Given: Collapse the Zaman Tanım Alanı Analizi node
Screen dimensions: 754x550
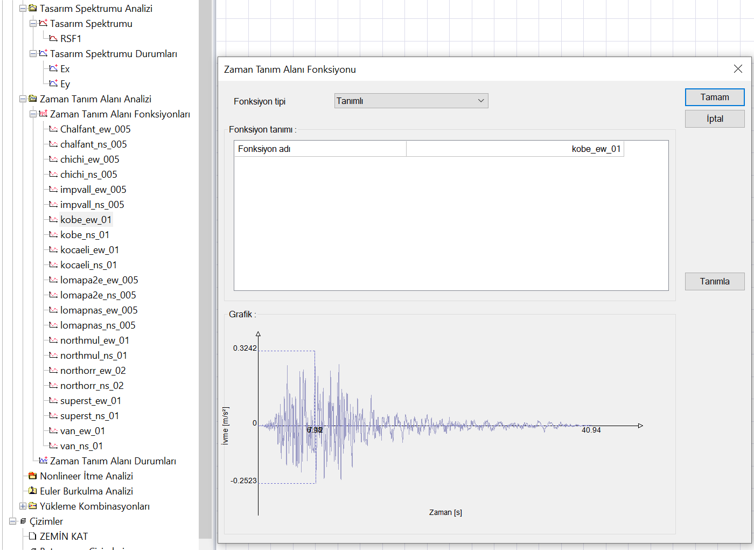Looking at the screenshot, I should (23, 99).
